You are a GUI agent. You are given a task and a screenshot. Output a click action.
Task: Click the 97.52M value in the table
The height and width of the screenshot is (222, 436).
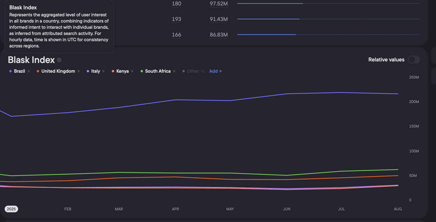click(219, 4)
